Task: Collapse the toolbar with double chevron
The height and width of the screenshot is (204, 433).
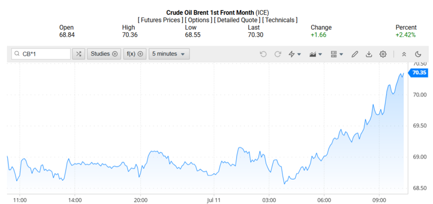Action: (x=404, y=54)
